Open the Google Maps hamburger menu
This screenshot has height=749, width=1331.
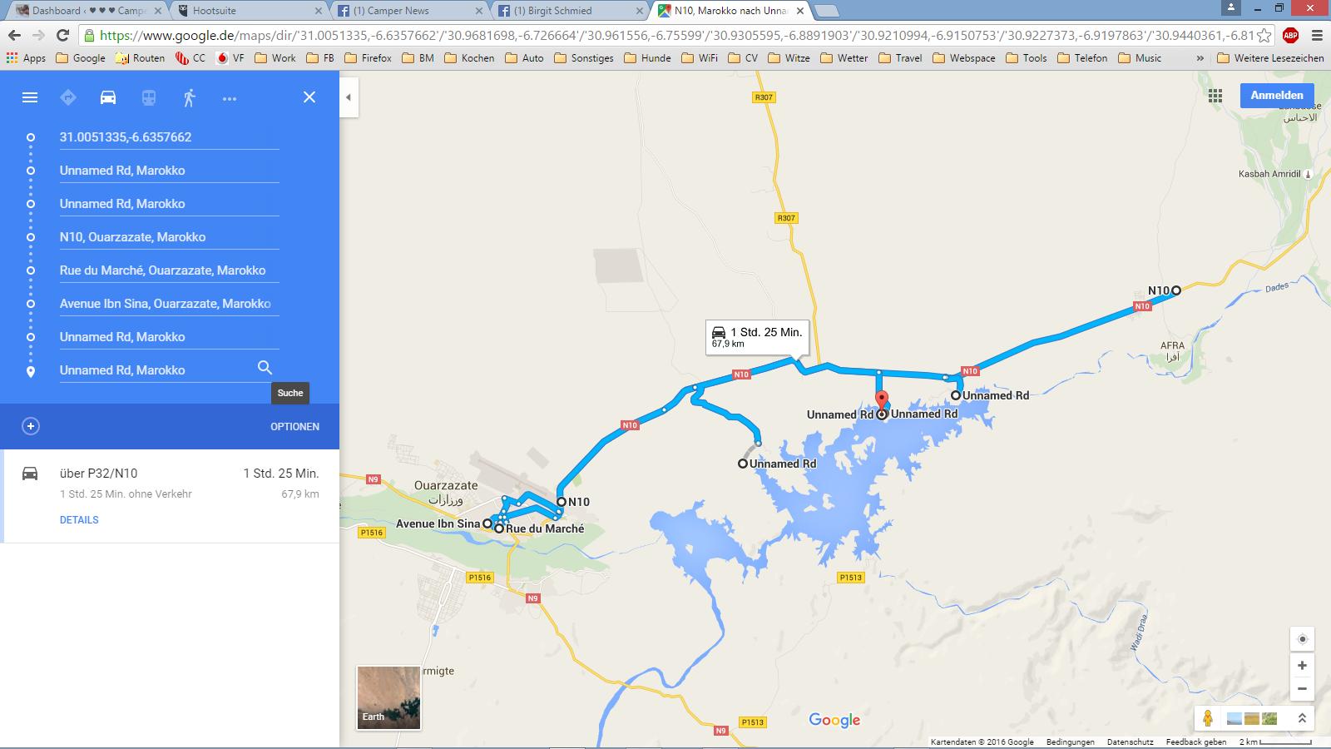30,97
